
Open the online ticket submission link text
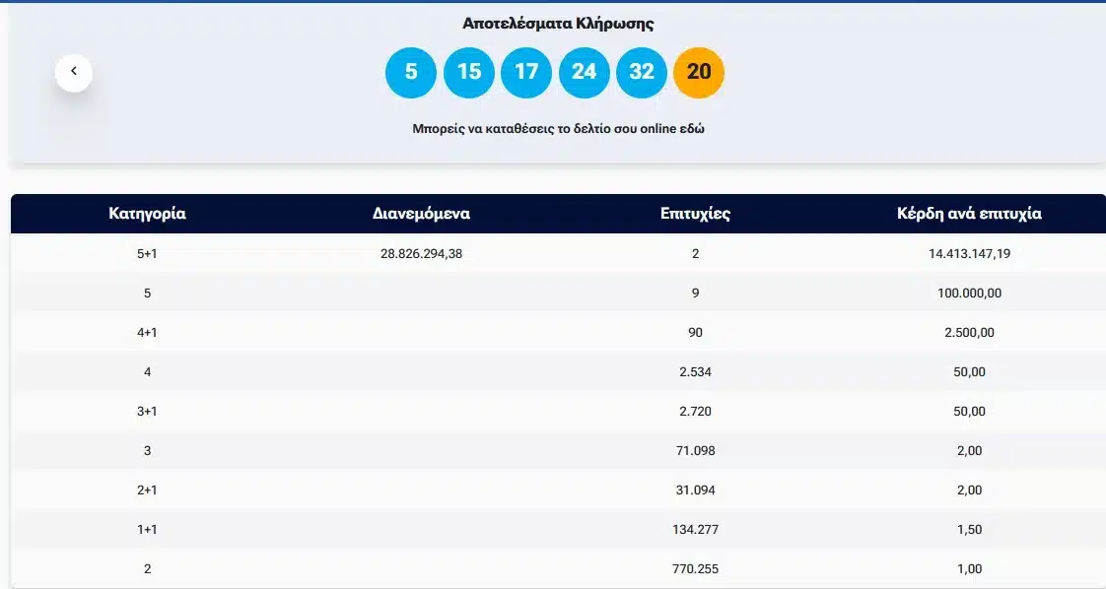(558, 129)
